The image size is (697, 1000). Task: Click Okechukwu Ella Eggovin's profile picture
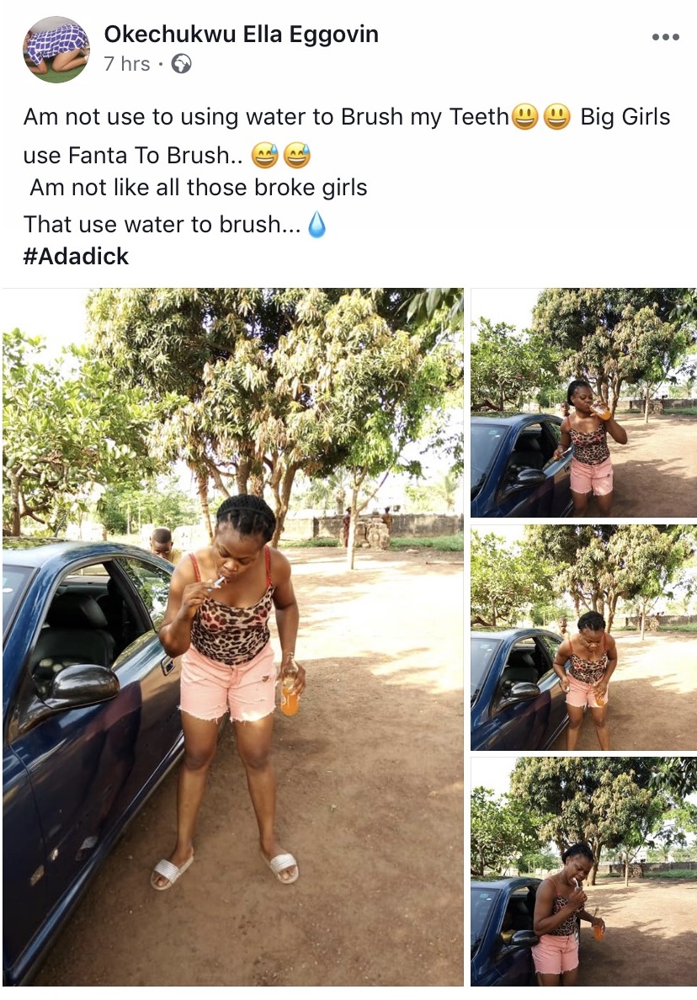tap(56, 49)
